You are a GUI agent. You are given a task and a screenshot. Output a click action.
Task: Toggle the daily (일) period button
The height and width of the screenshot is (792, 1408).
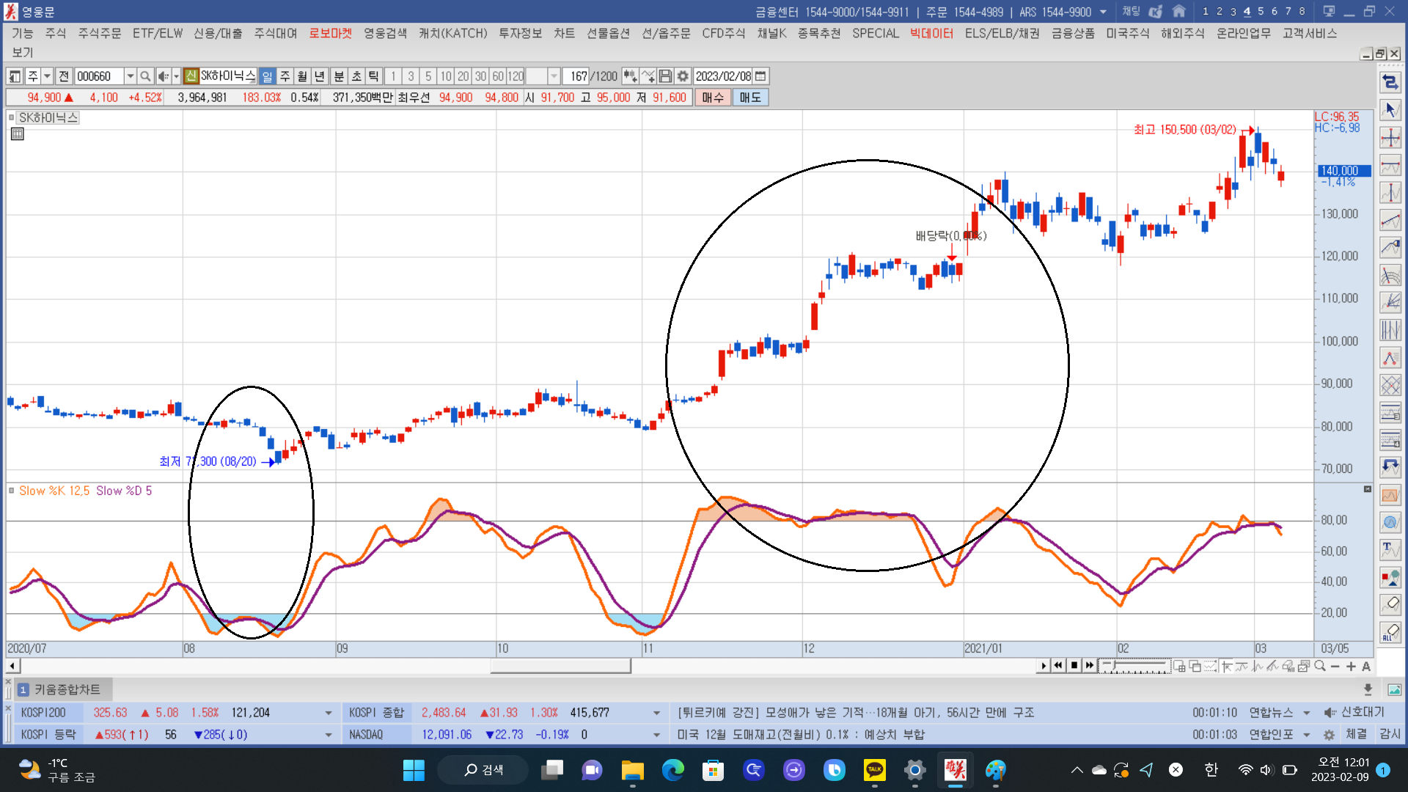267,76
